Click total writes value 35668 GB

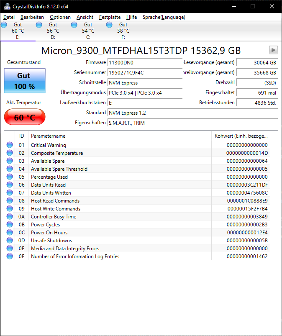click(257, 73)
